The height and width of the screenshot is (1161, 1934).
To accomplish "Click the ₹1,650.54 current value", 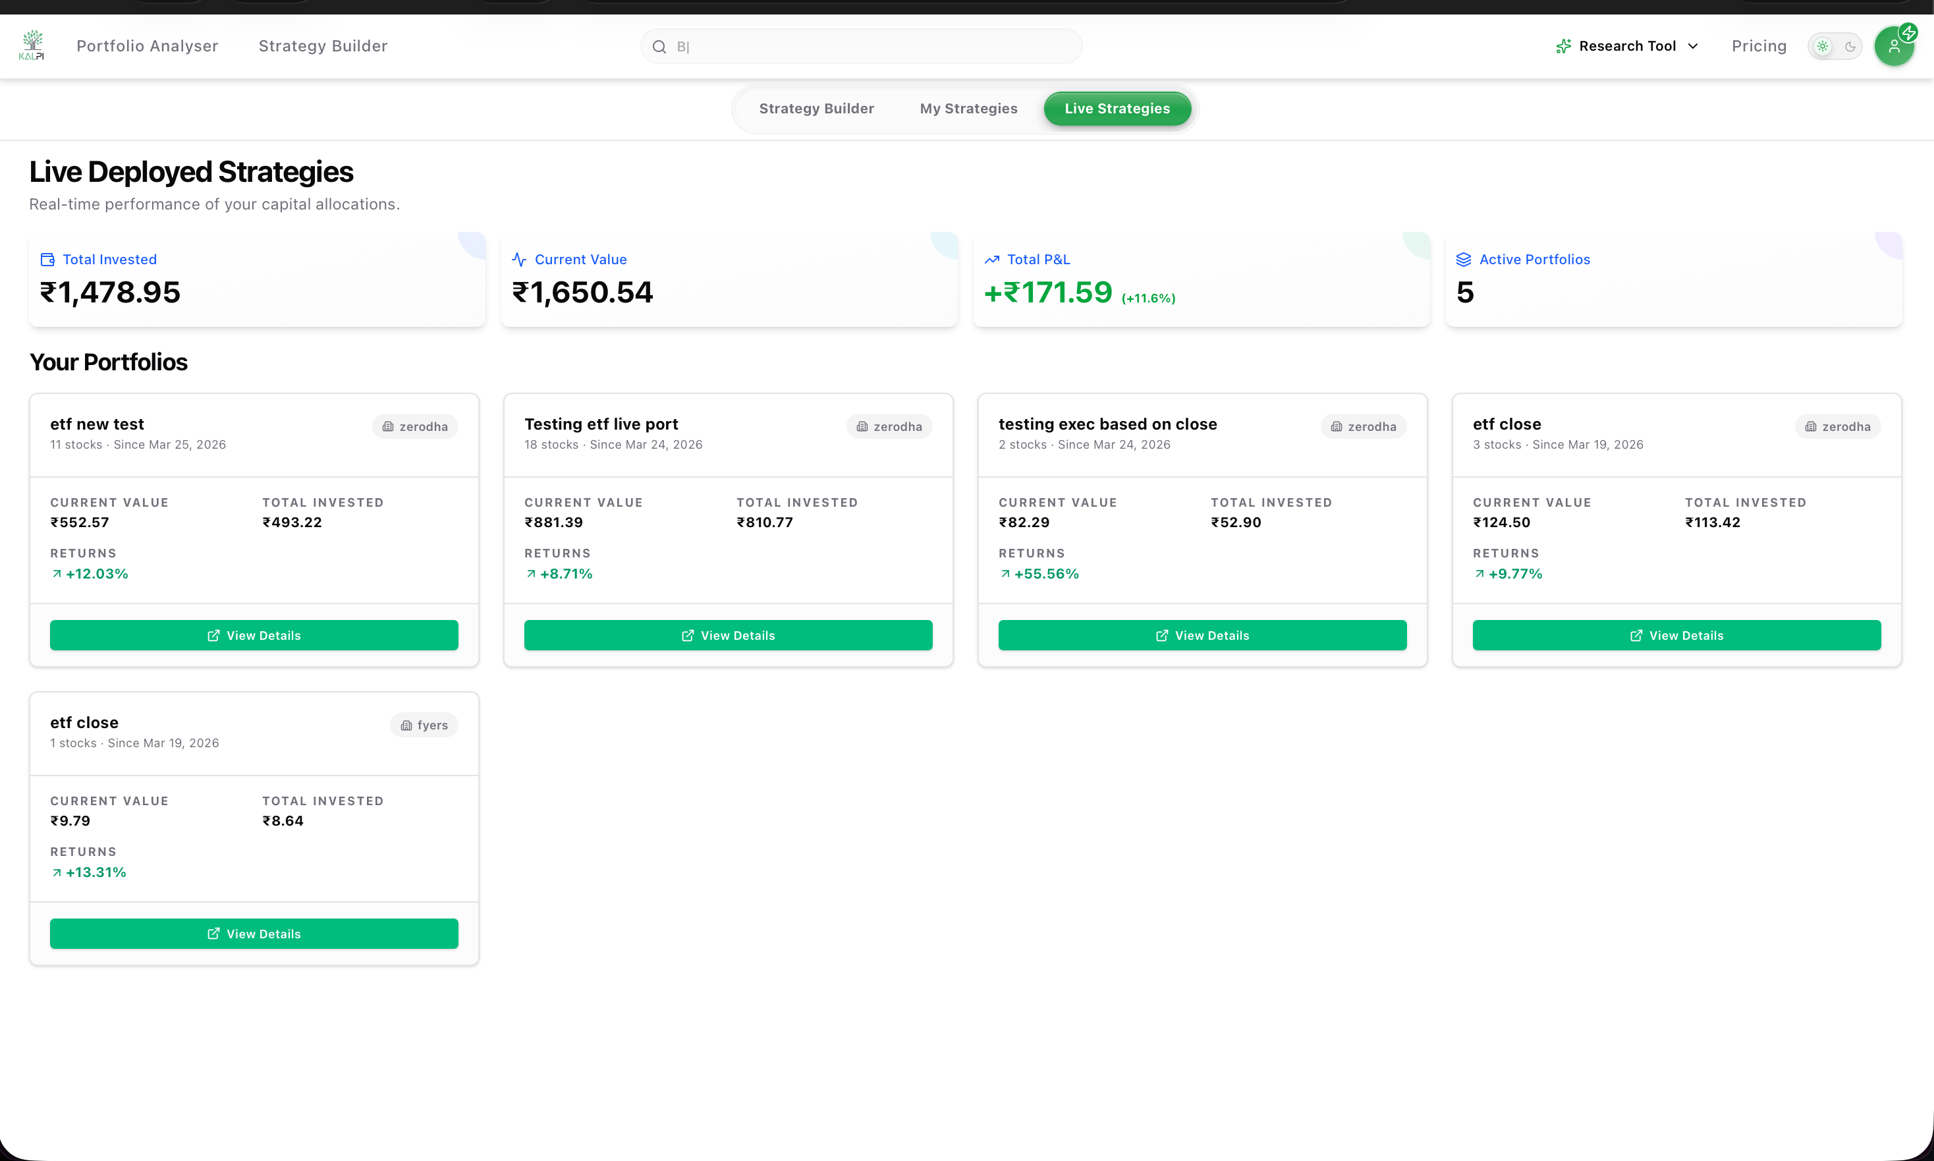I will 582,293.
